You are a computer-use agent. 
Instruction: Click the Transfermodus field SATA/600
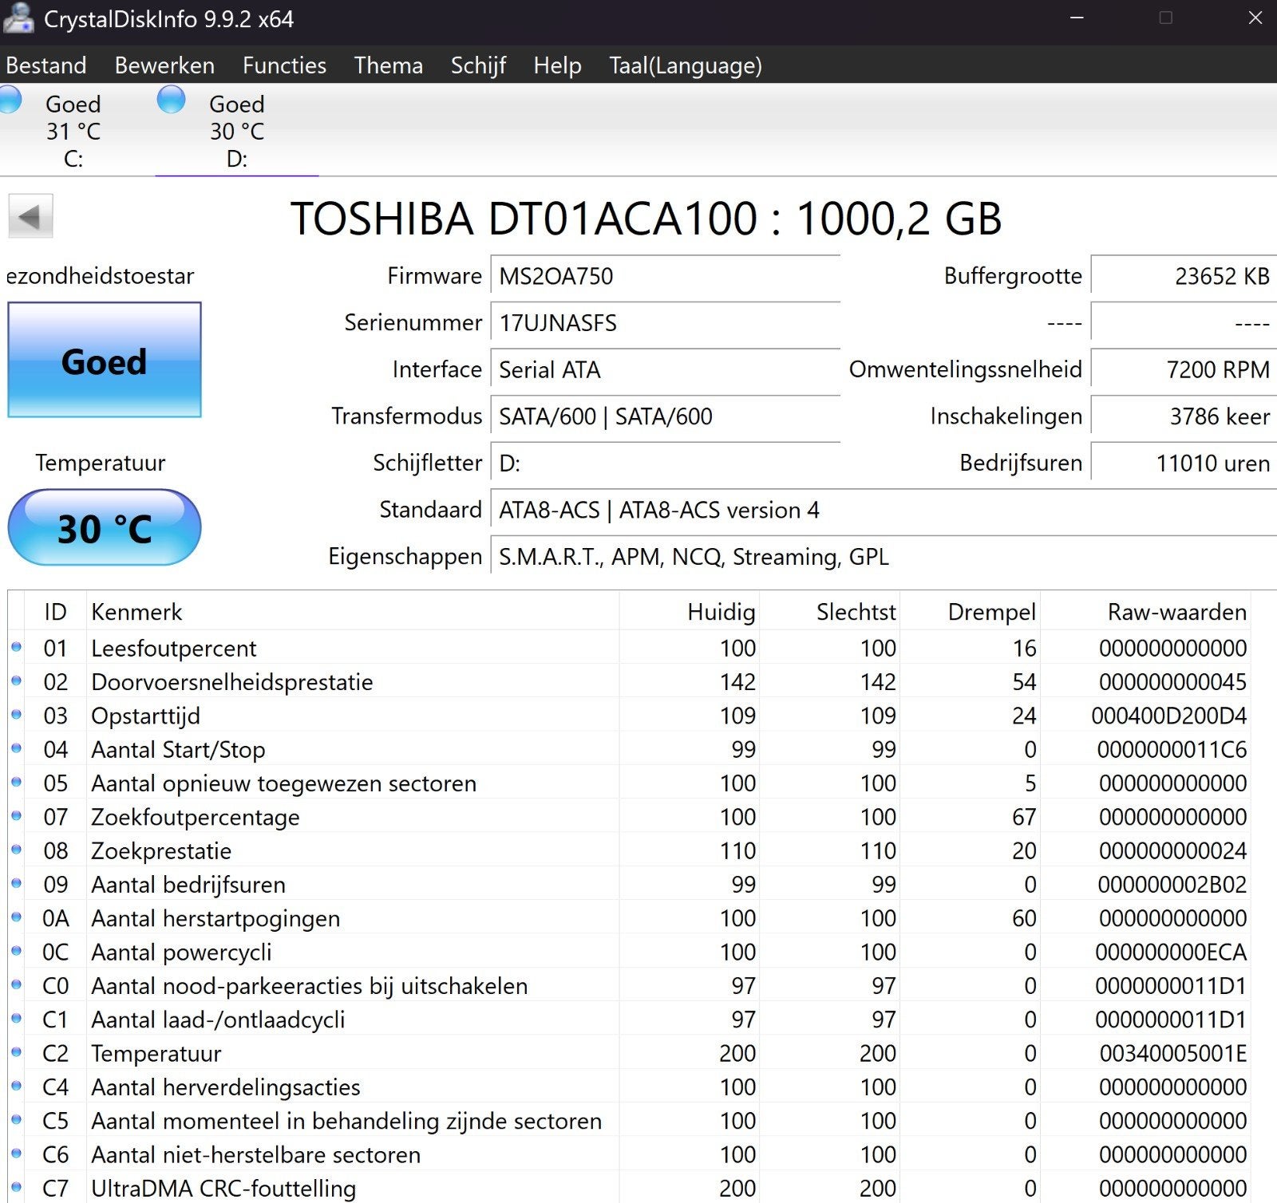tap(665, 416)
